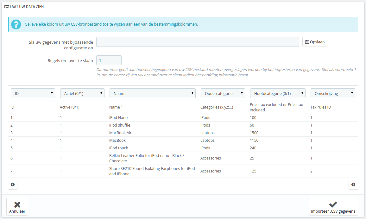Open the Naam column mapping dropdown
The image size is (366, 219).
(x=152, y=93)
